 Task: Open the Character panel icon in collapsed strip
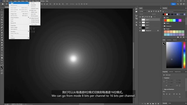tap(136, 22)
